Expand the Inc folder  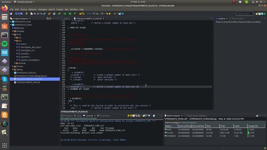coord(15,37)
